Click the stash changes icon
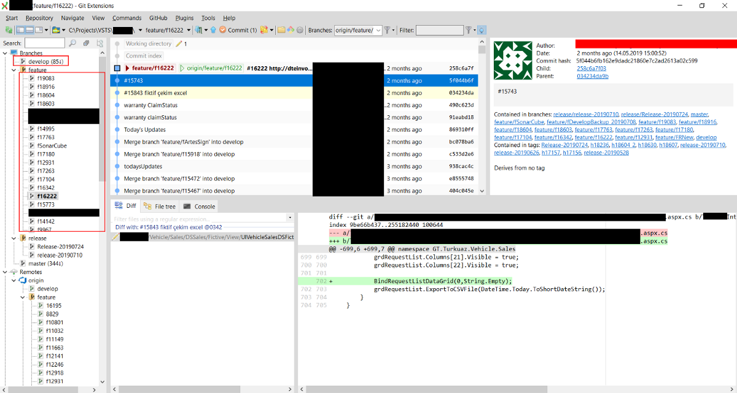The image size is (737, 393). click(263, 30)
